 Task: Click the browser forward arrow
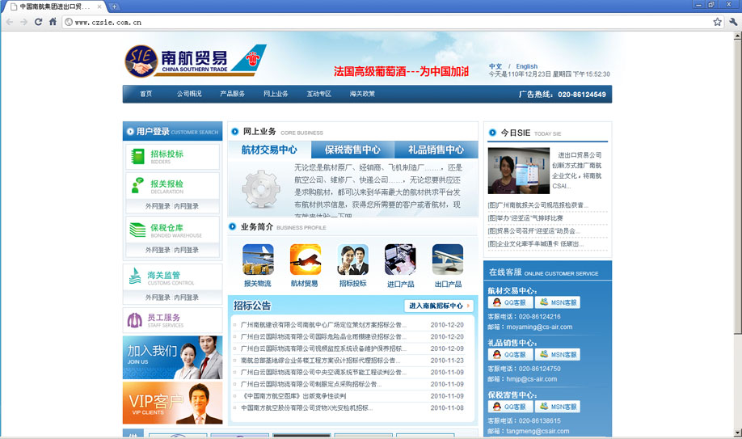[x=23, y=22]
